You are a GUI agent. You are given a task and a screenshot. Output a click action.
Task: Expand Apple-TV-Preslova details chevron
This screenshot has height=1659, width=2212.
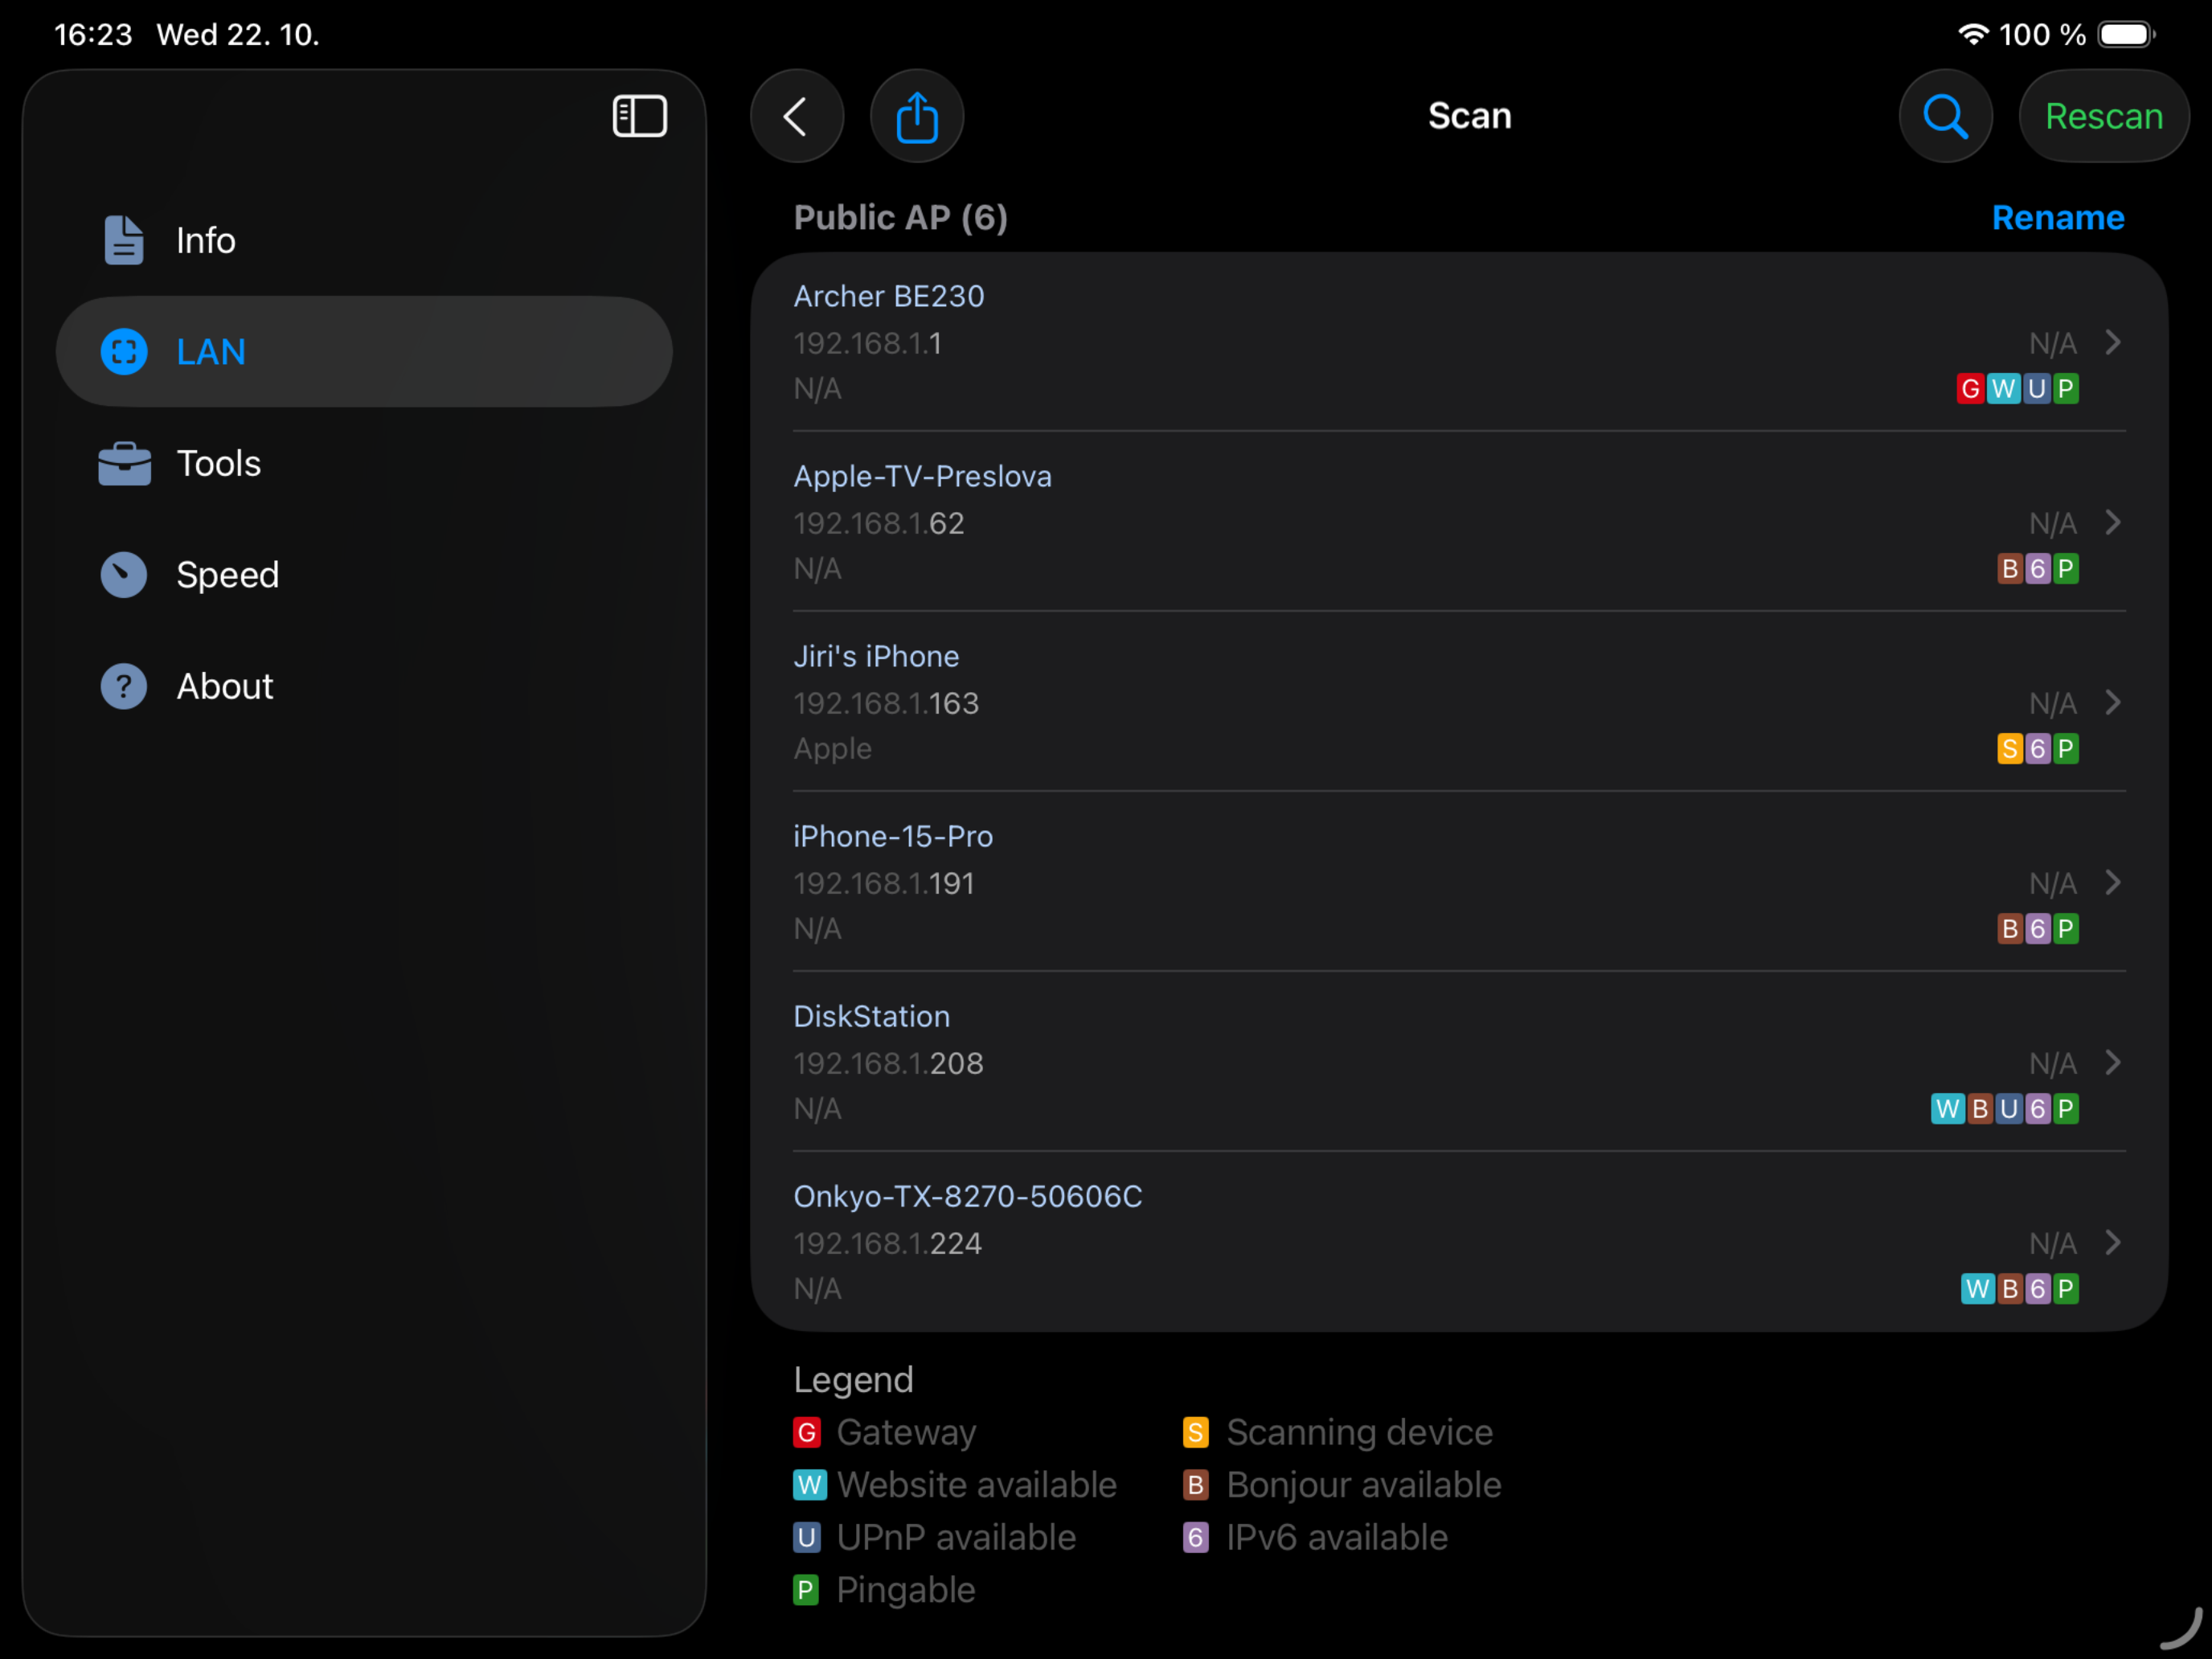coord(2112,522)
